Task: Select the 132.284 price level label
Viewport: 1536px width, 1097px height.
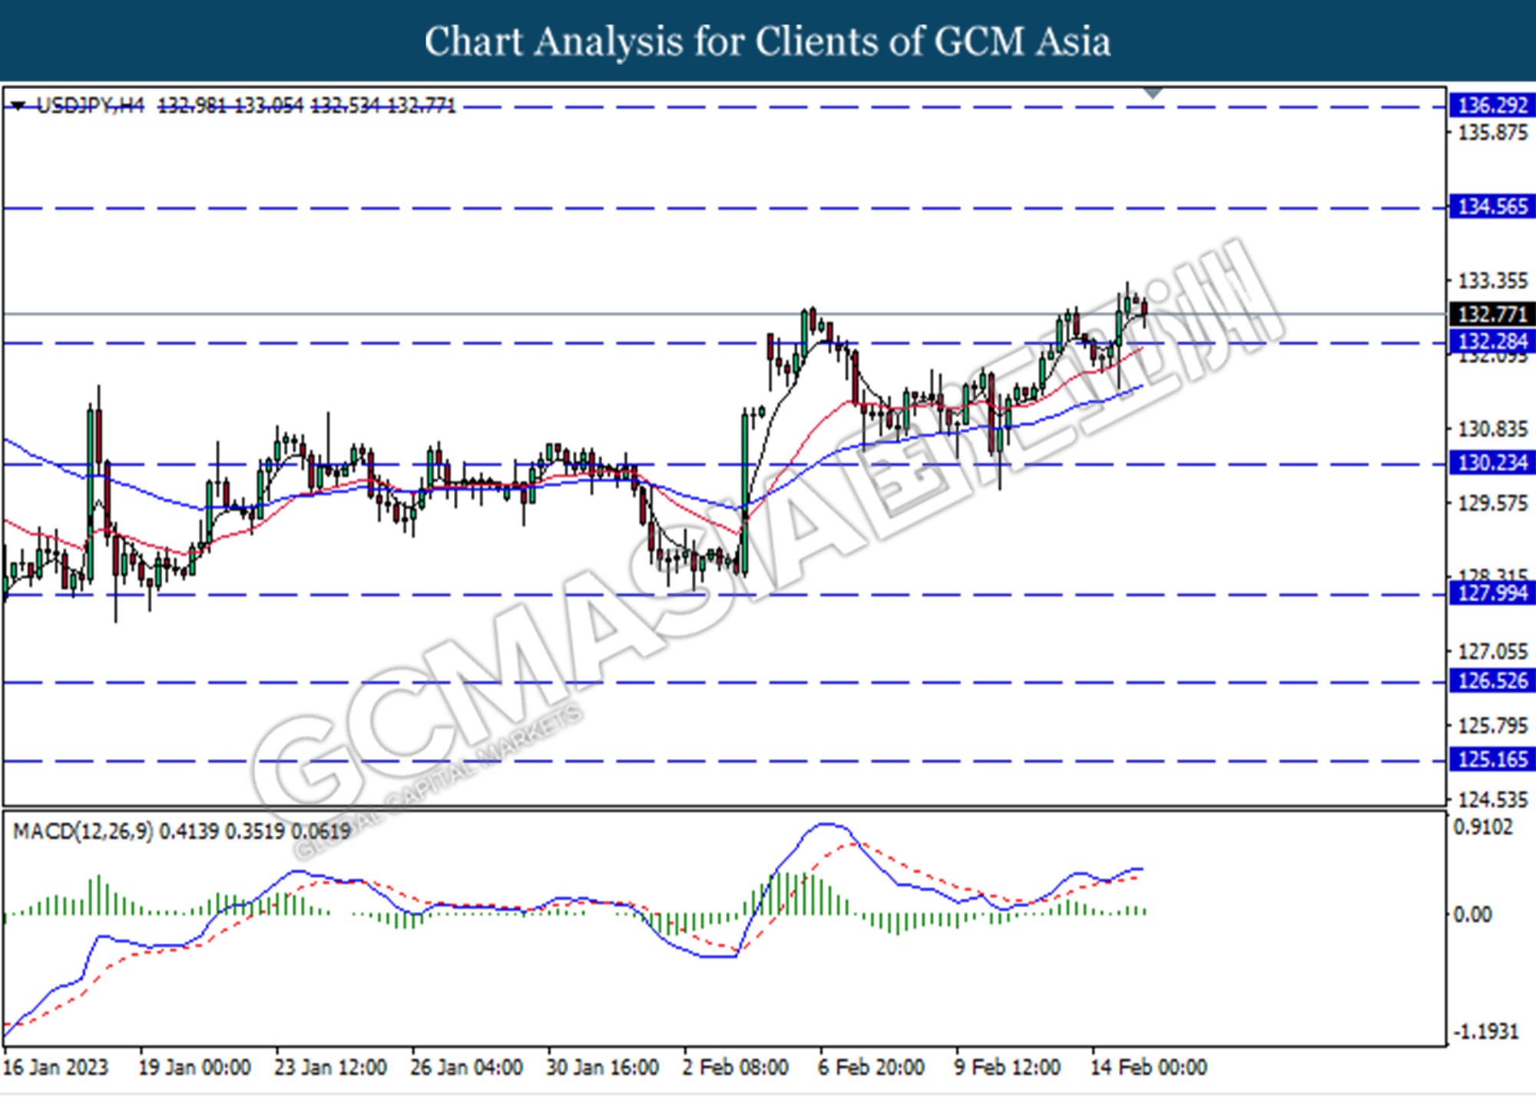Action: (1492, 341)
